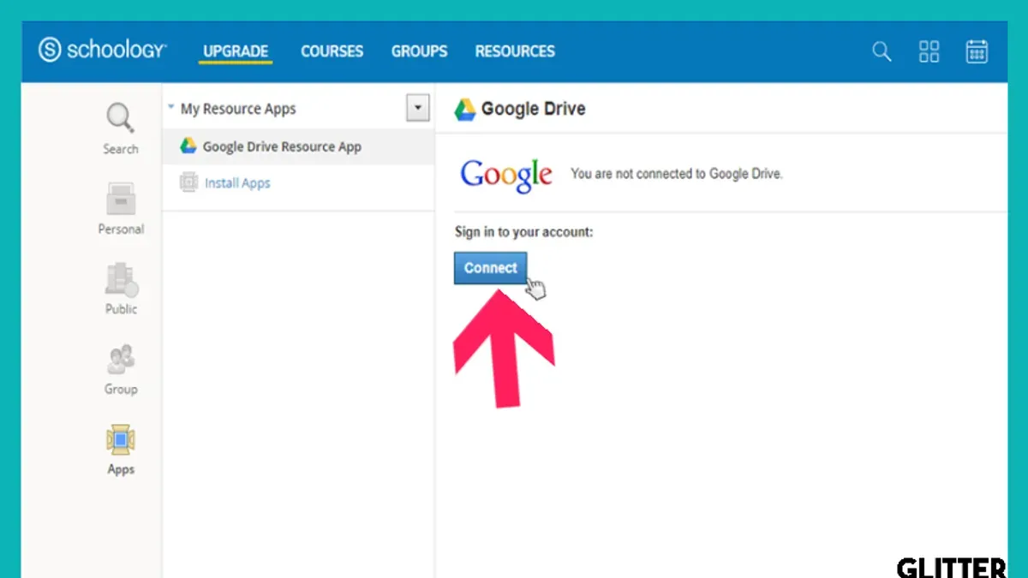
Task: Click the Install Apps icon
Action: 188,182
